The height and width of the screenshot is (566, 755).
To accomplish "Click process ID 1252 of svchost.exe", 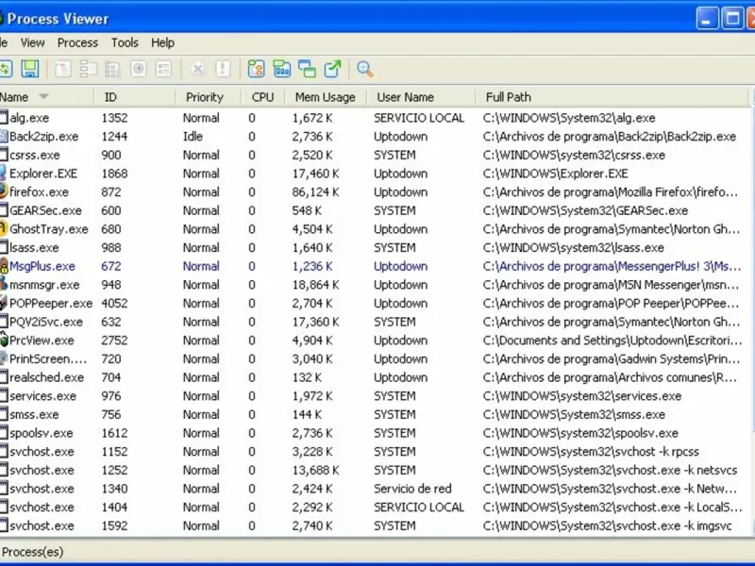I will click(114, 470).
